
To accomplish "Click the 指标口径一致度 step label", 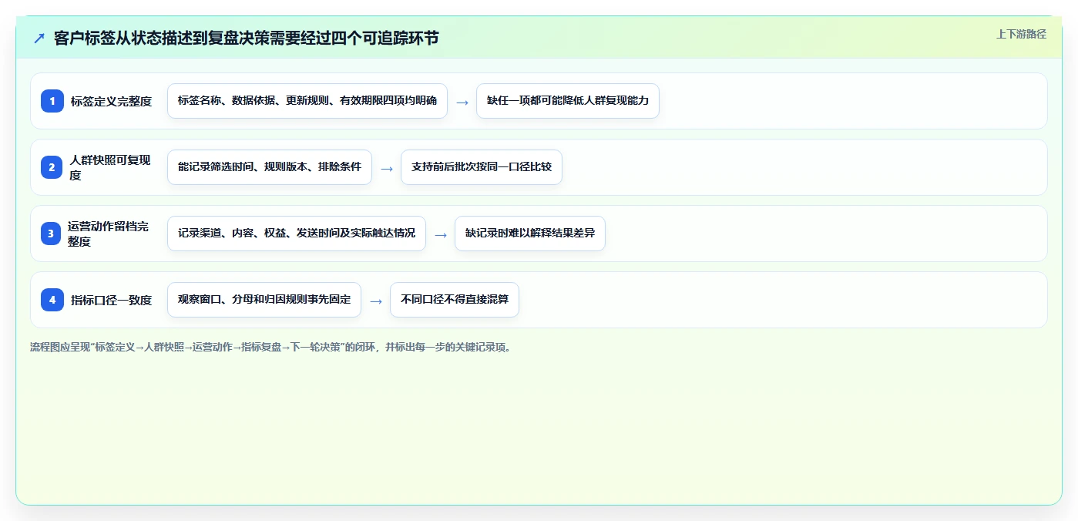I will pos(111,300).
